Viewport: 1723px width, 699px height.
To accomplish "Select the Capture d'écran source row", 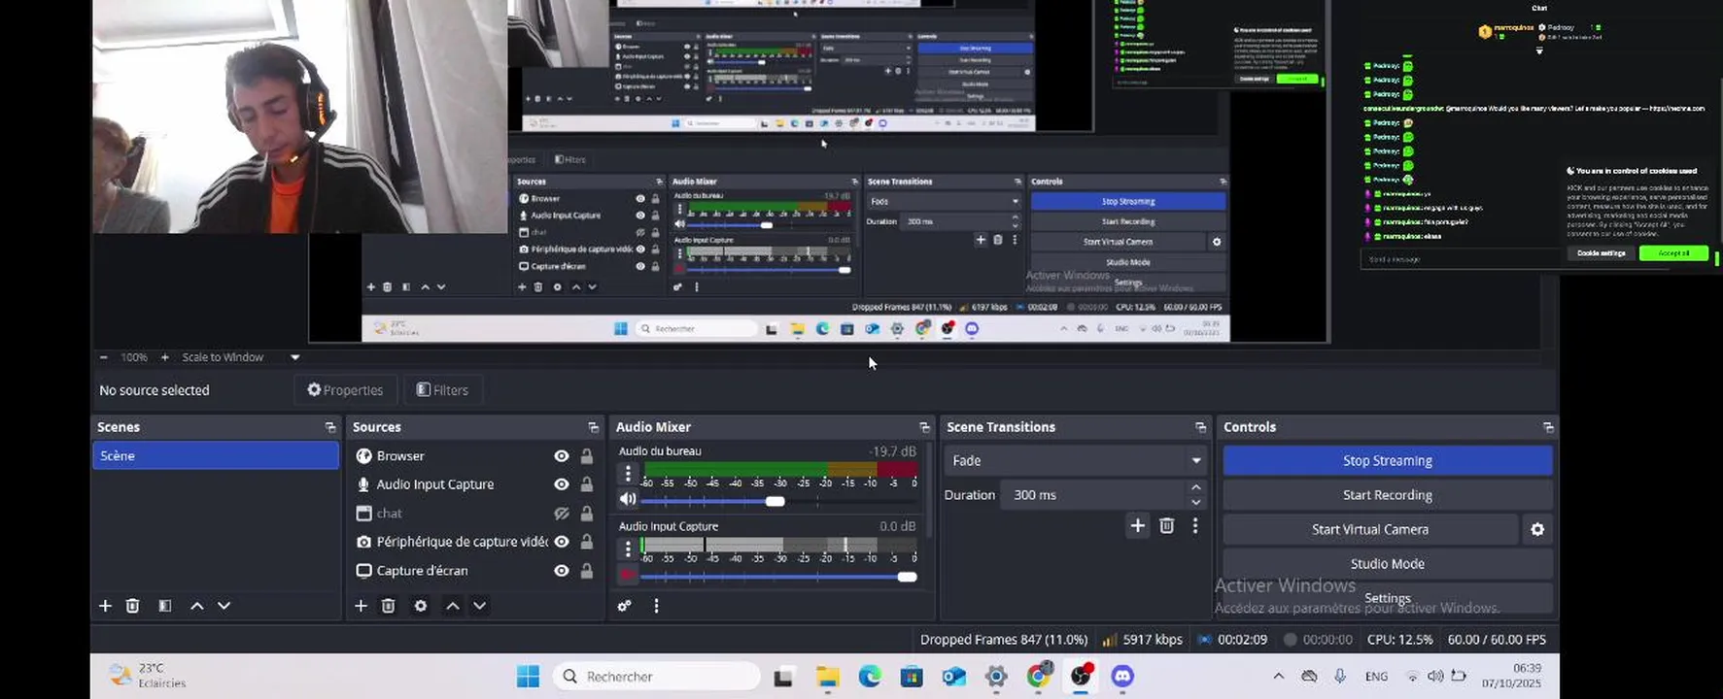I will pyautogui.click(x=474, y=571).
